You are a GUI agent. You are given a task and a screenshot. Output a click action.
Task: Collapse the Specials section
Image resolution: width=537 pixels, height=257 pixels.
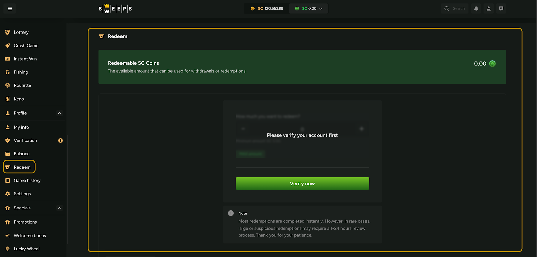[x=59, y=208]
